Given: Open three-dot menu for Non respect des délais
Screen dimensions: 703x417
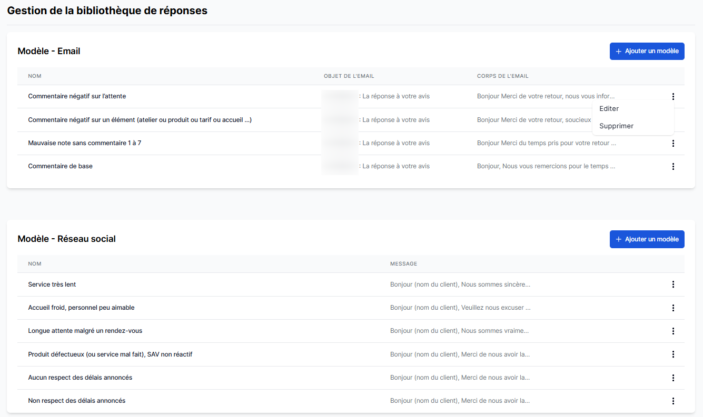Looking at the screenshot, I should 673,401.
